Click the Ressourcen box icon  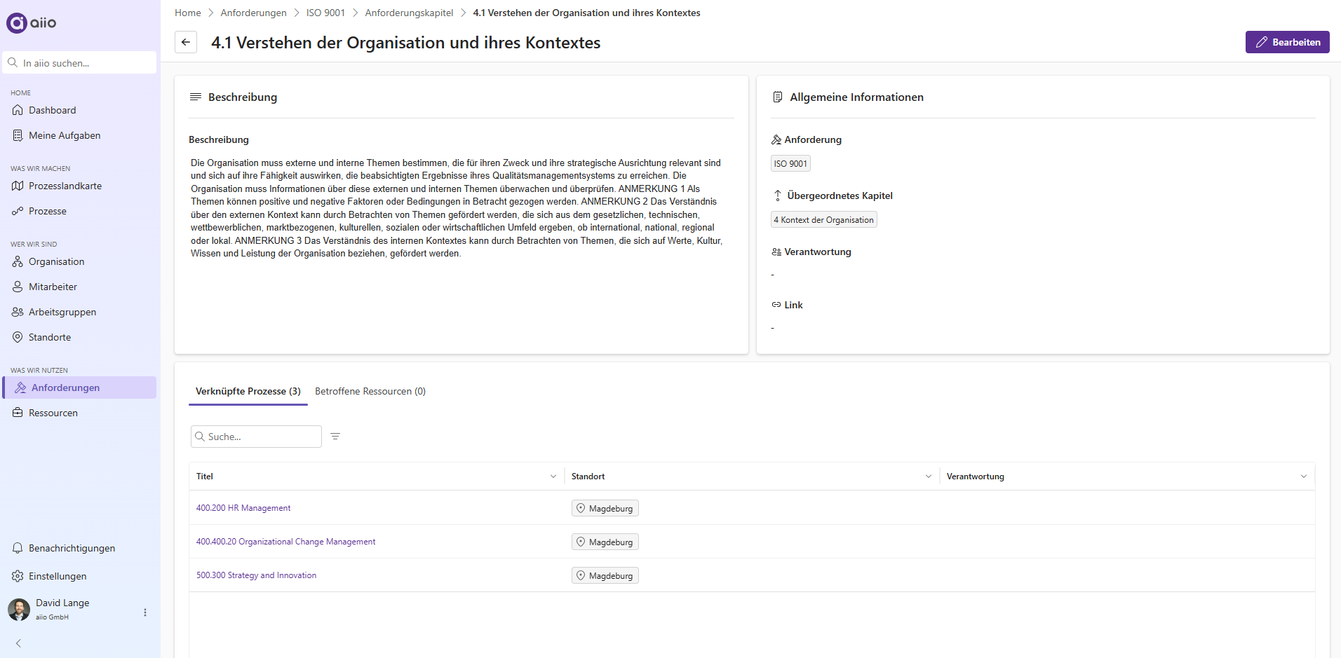coord(18,413)
